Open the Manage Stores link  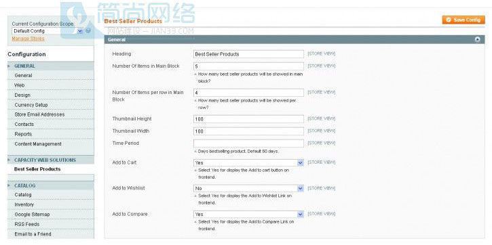click(28, 39)
